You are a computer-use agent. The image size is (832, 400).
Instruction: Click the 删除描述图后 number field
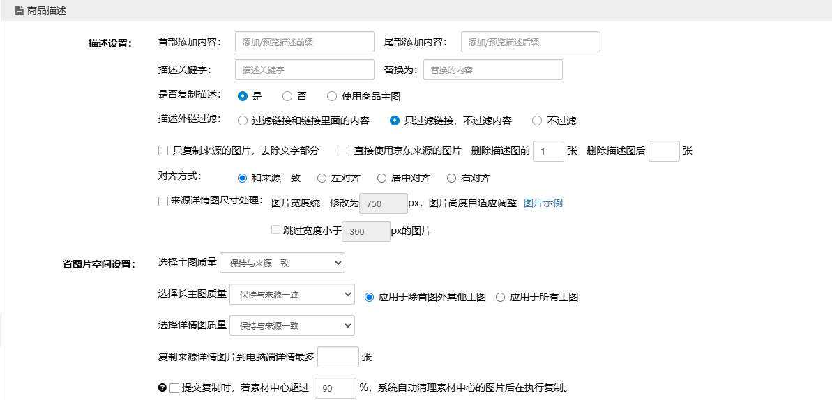(x=663, y=151)
